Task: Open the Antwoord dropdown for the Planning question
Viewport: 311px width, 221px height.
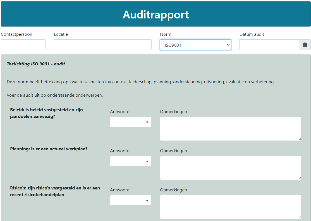Action: coord(131,161)
